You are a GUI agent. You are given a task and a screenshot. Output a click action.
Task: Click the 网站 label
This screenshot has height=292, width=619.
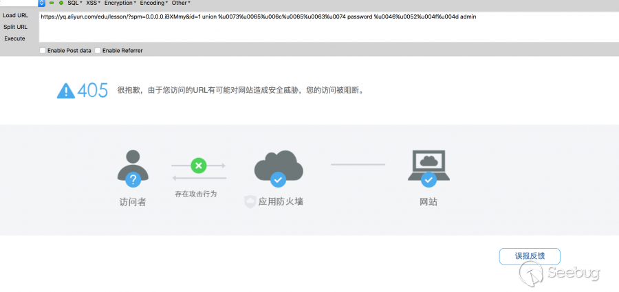point(428,203)
